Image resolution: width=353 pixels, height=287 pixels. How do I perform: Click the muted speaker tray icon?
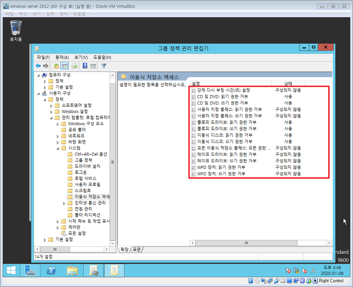click(304, 270)
